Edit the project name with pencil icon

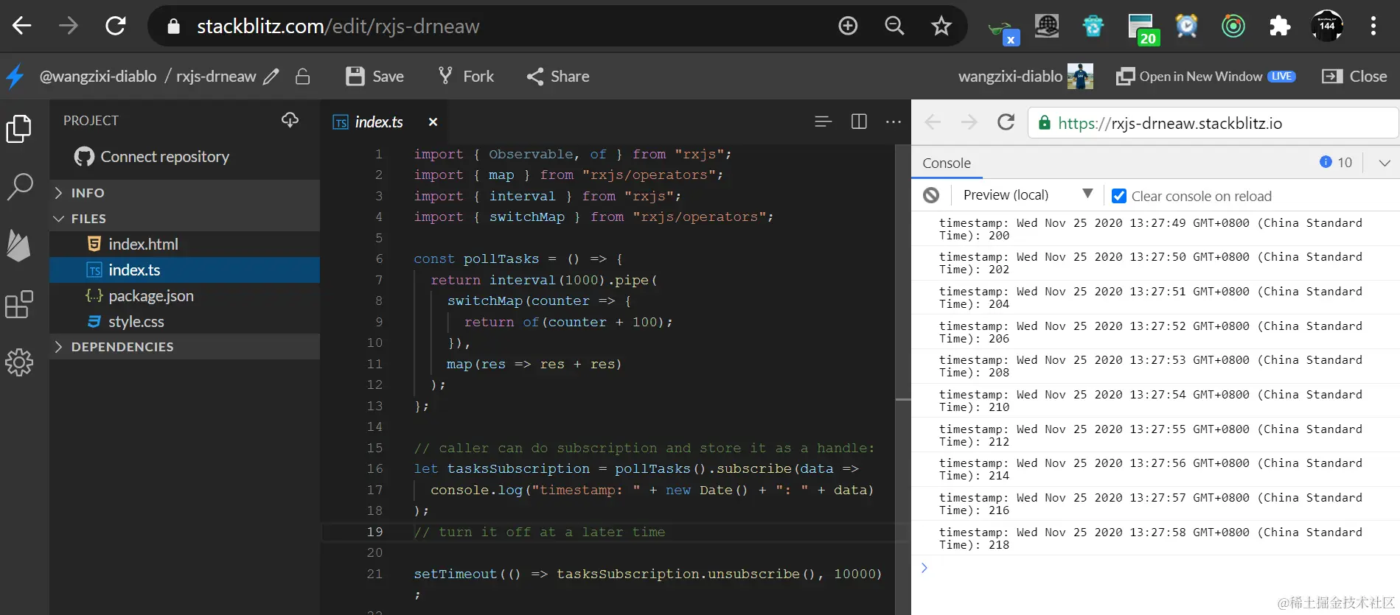(x=271, y=77)
